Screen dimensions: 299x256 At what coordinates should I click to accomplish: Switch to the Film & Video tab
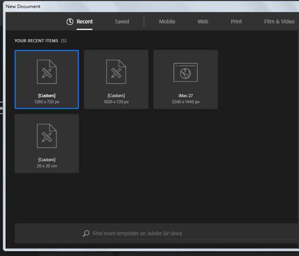pos(279,21)
